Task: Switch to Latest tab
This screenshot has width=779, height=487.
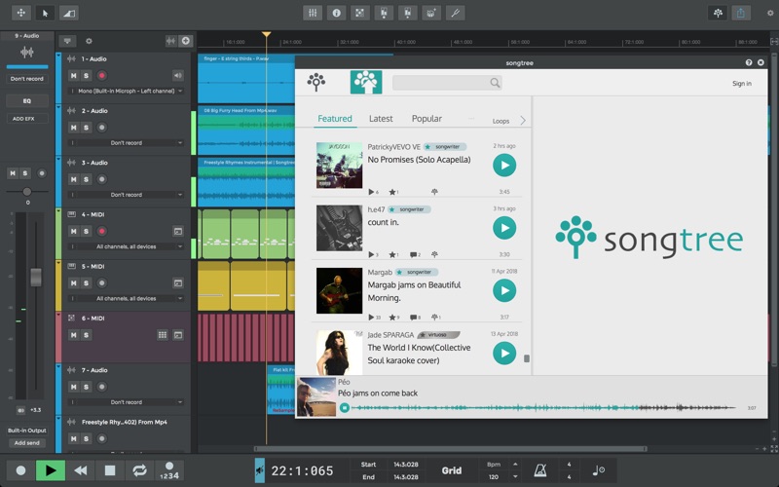Action: [x=381, y=118]
